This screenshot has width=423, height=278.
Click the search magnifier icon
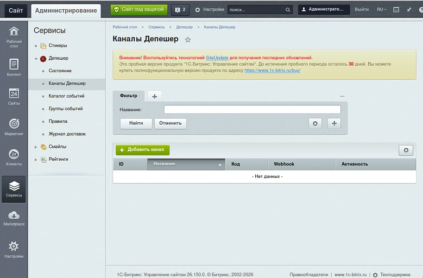tap(288, 10)
